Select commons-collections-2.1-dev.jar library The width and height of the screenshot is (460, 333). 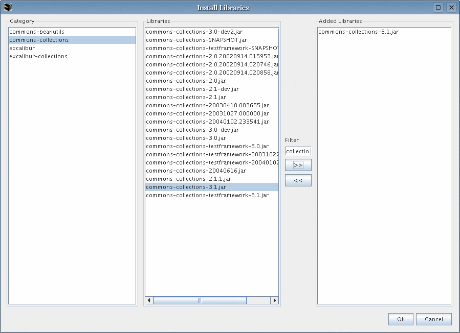(x=211, y=89)
